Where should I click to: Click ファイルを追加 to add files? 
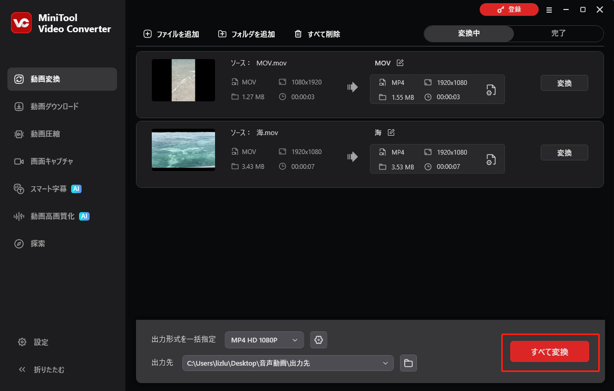(x=171, y=34)
